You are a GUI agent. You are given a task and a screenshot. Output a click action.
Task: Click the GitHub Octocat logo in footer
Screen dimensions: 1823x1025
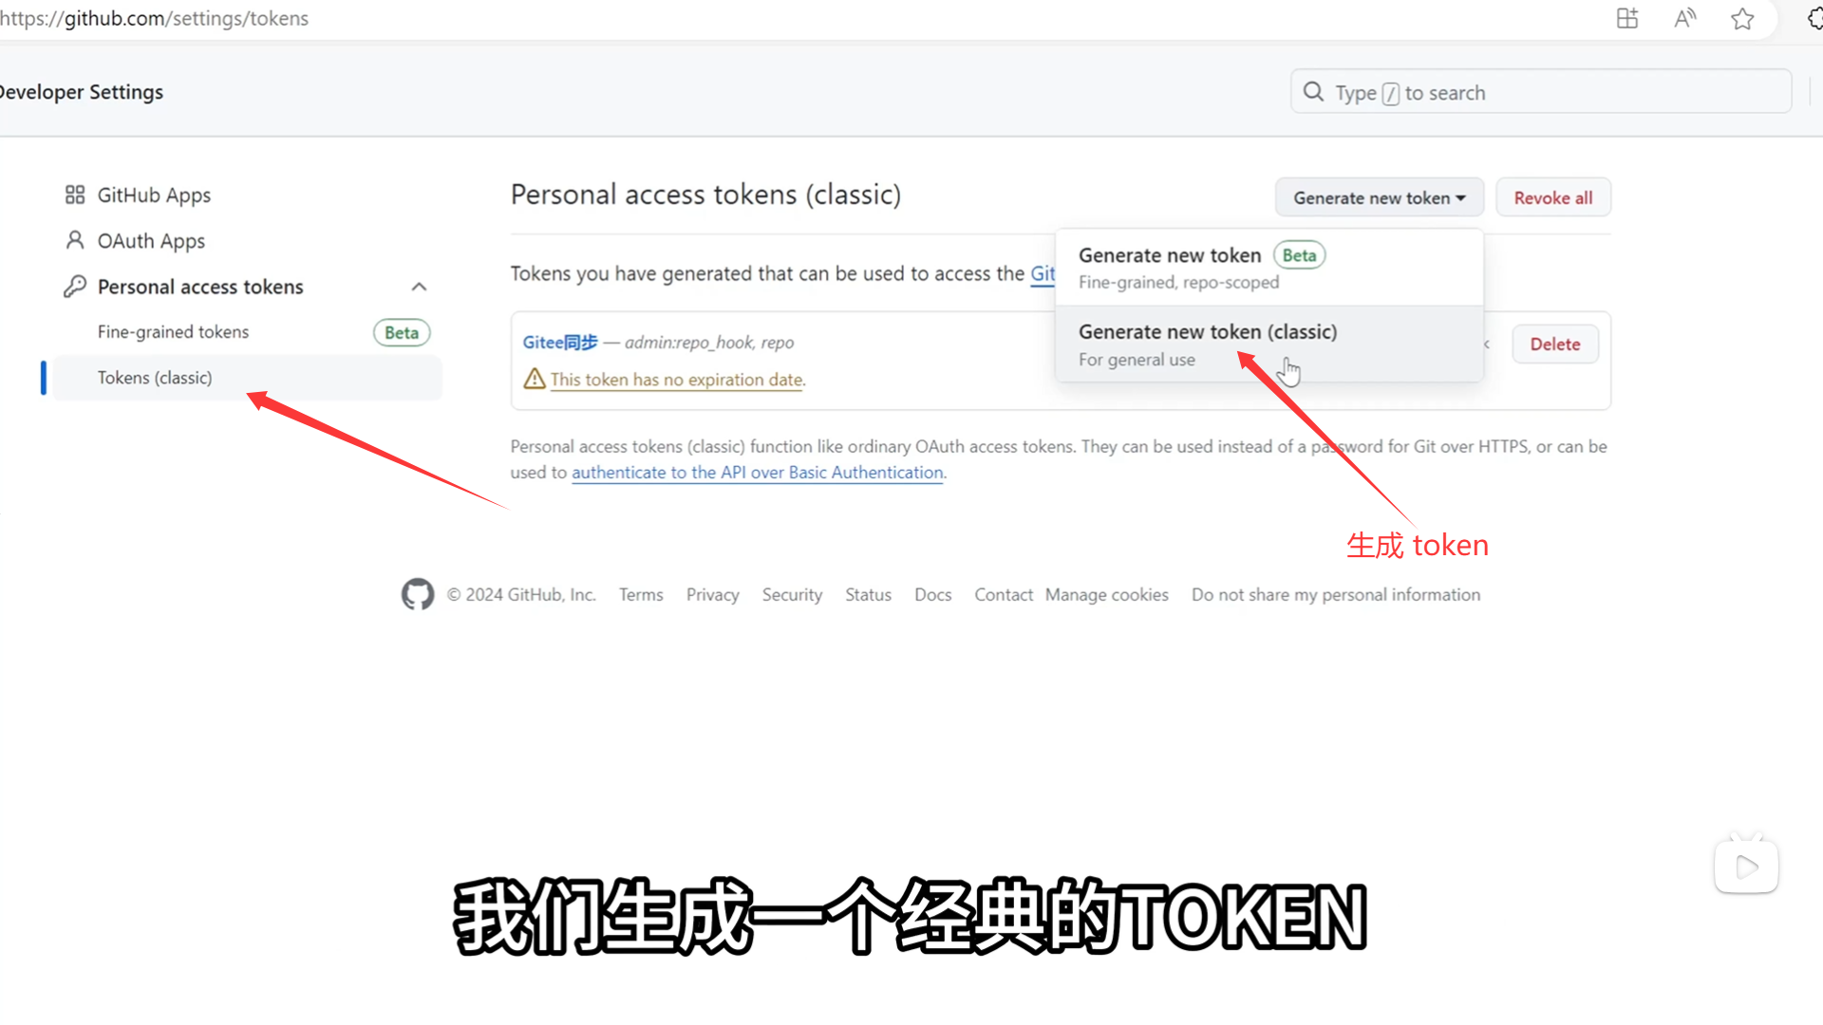tap(418, 594)
